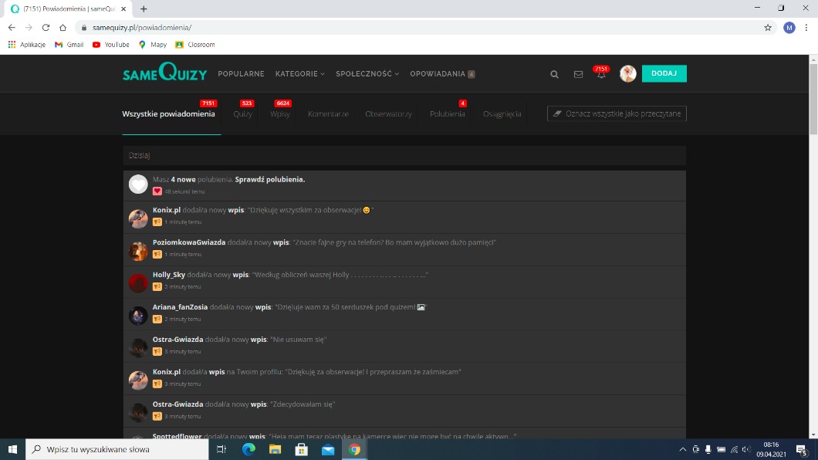Click the notifications bell icon
Screen dimensions: 818x460
pyautogui.click(x=601, y=75)
